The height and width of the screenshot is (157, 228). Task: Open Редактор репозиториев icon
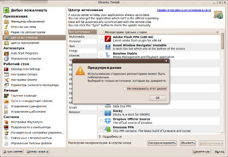(x=6, y=32)
